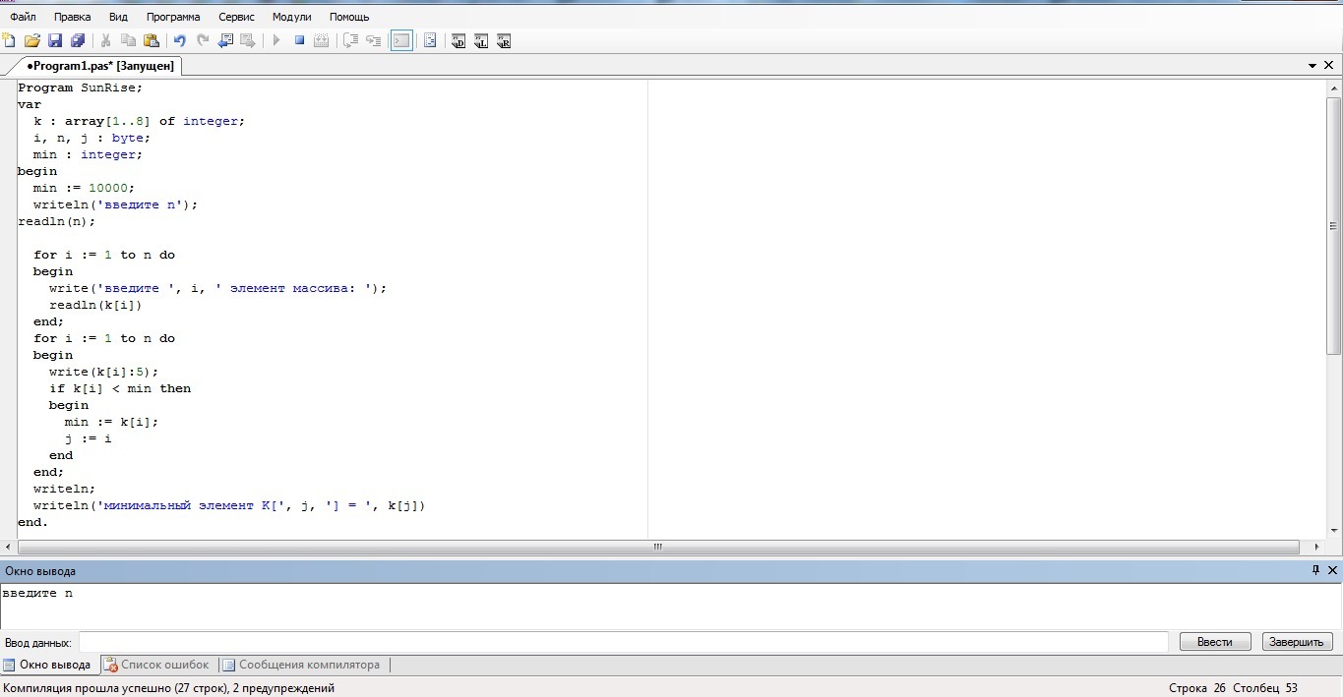The image size is (1343, 697).
Task: Navigate forward in code with gray arrow icon
Action: pos(248,40)
